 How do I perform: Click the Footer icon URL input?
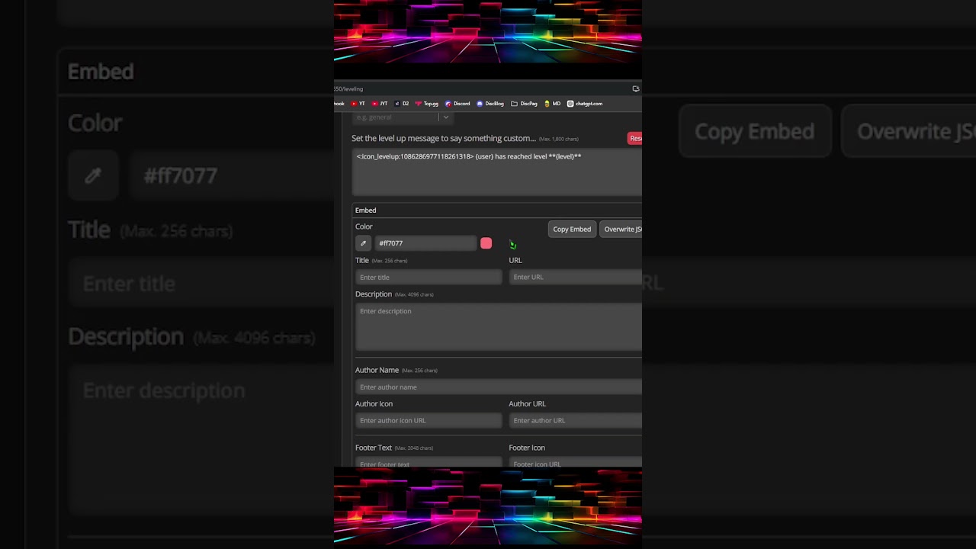(576, 462)
